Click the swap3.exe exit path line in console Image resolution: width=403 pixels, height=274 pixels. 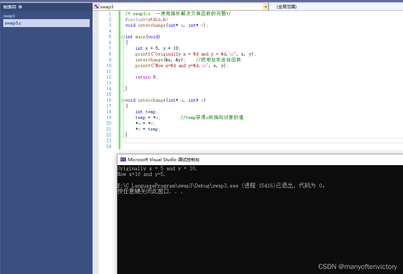pyautogui.click(x=221, y=186)
